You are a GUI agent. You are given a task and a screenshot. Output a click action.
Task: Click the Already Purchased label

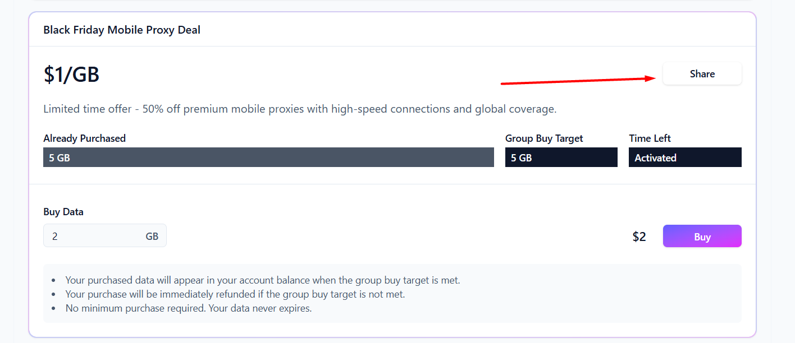[84, 138]
